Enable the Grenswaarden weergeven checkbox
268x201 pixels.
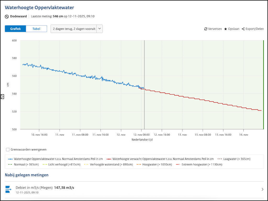tap(8, 149)
